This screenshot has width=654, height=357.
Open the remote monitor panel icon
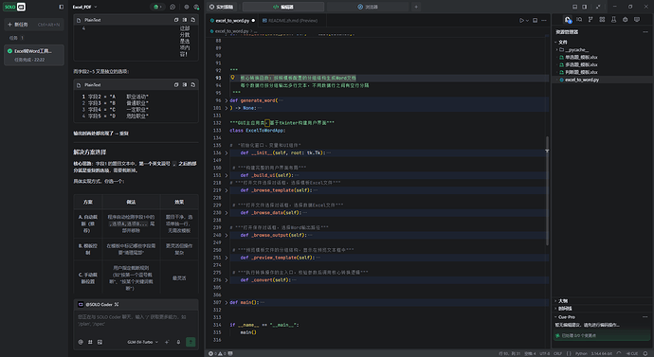pyautogui.click(x=637, y=20)
